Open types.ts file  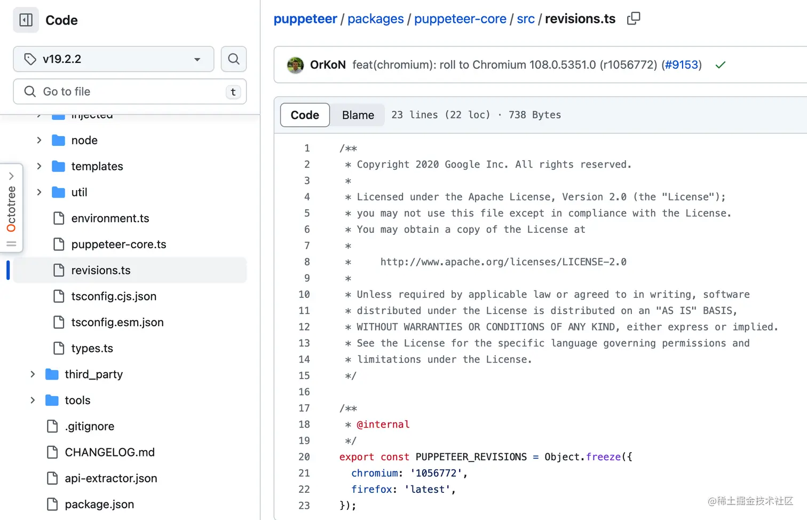pyautogui.click(x=92, y=349)
